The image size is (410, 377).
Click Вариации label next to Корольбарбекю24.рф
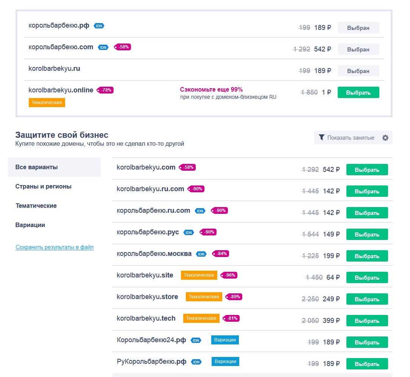[225, 340]
